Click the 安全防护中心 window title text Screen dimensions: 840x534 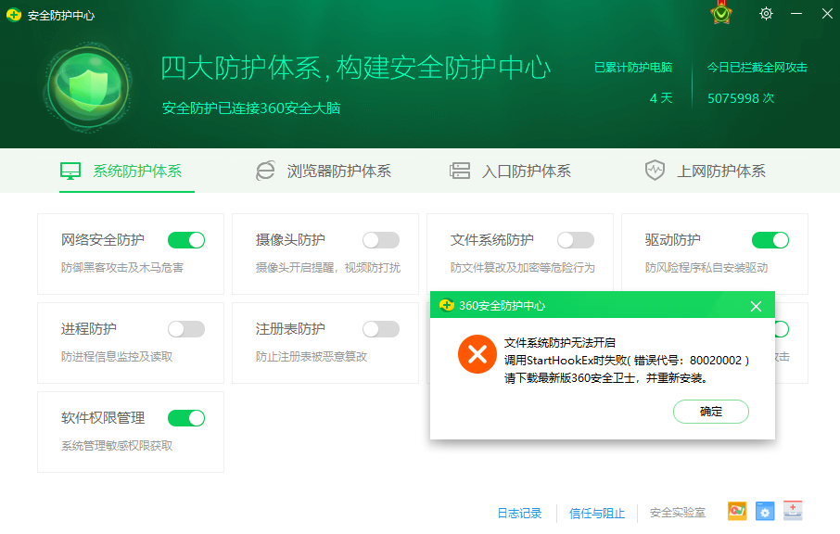[x=61, y=16]
